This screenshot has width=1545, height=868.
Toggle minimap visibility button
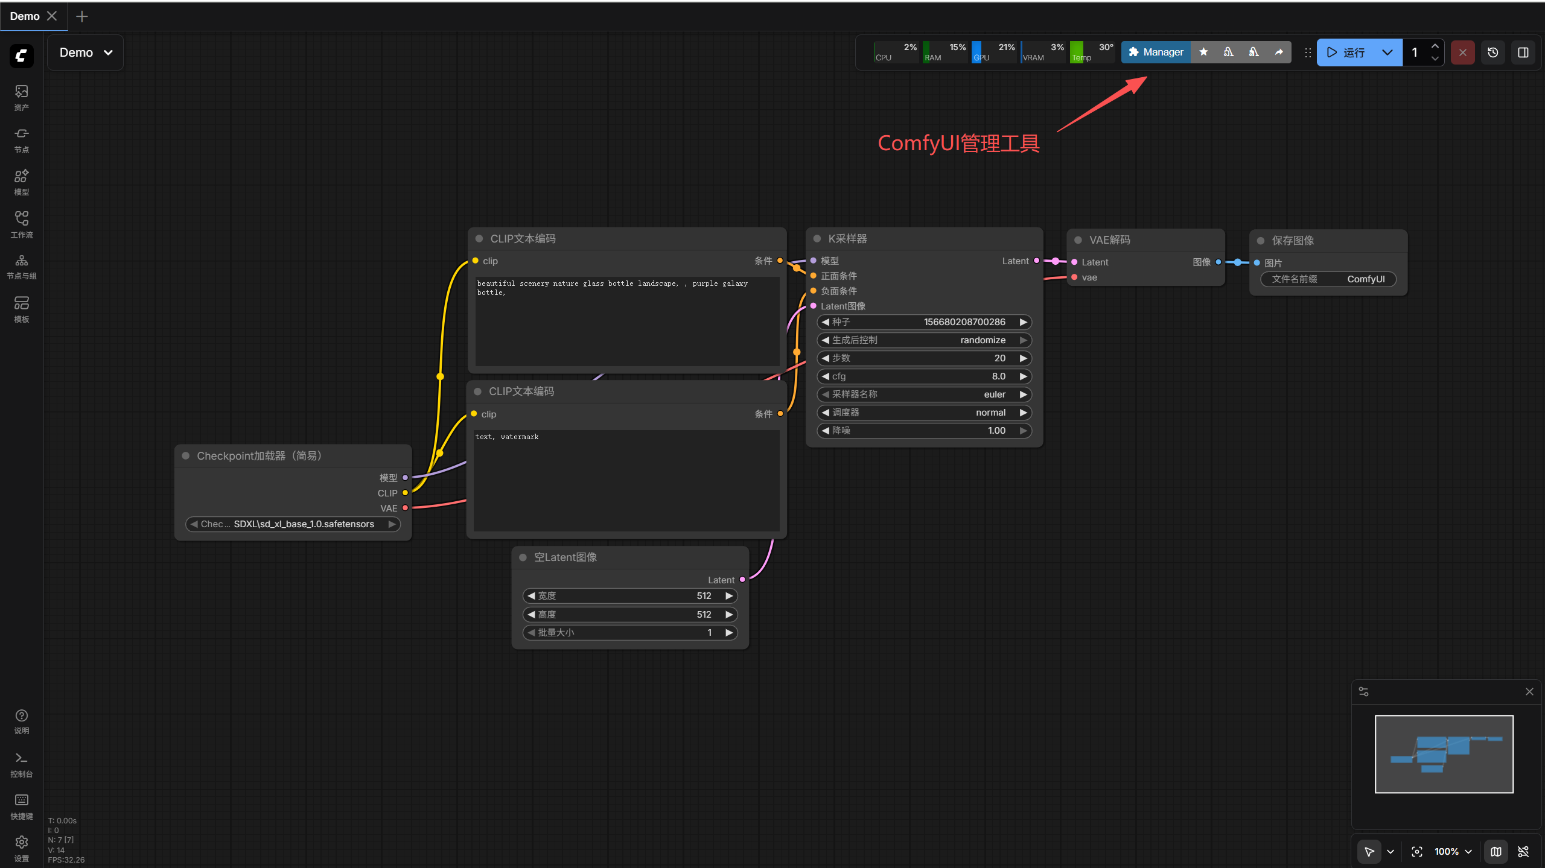click(x=1496, y=851)
